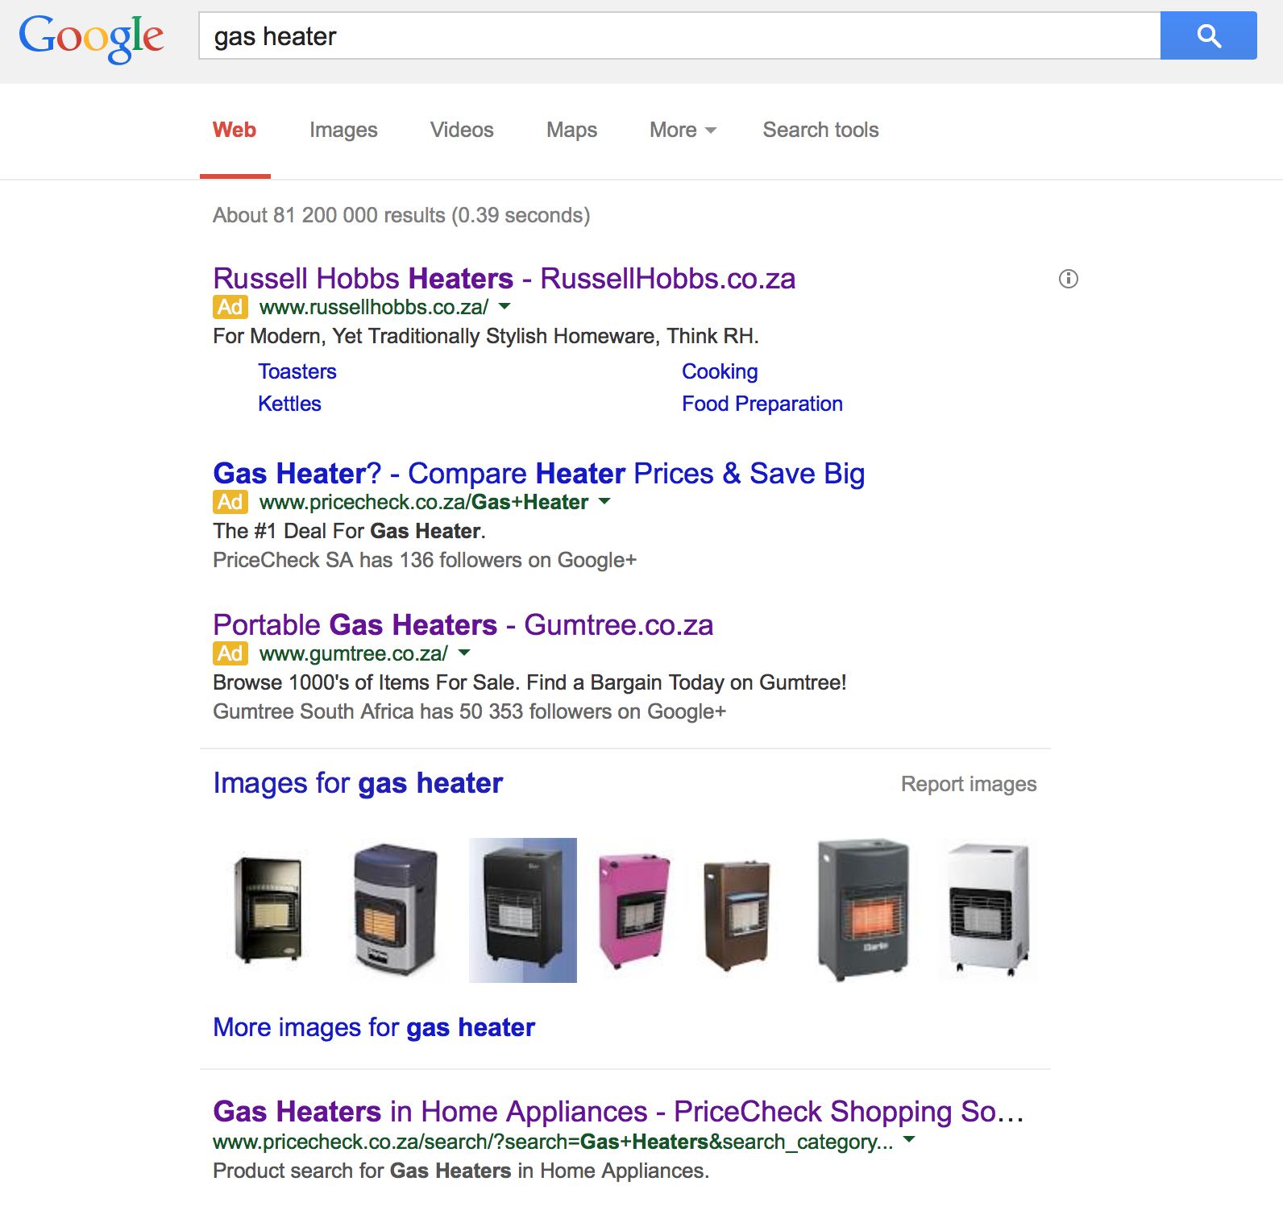Click 'PriceCheck SA has 136 followers' text

click(425, 560)
